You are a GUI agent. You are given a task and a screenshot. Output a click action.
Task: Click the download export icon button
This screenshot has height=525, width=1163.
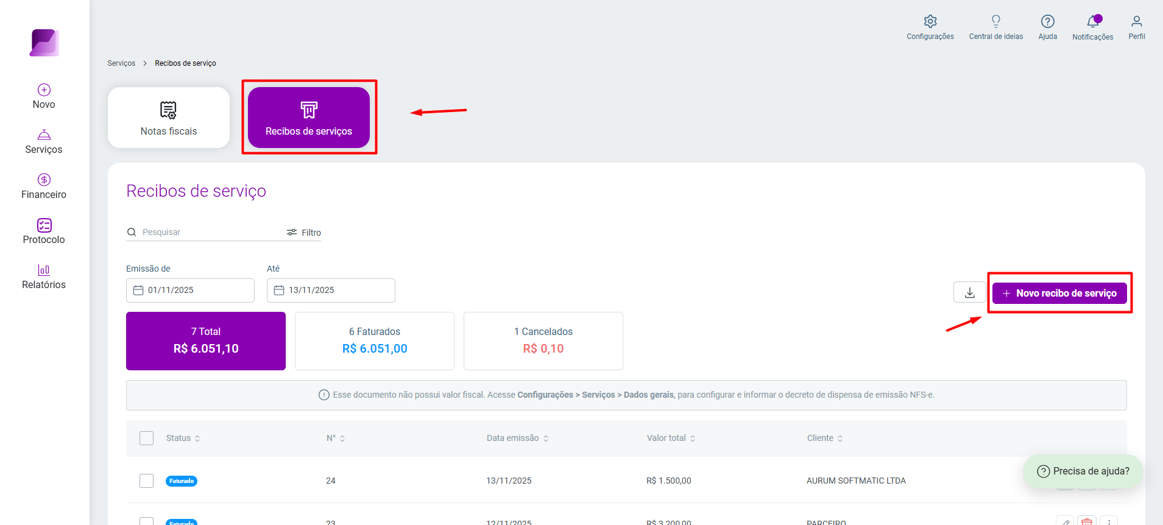[x=969, y=293]
